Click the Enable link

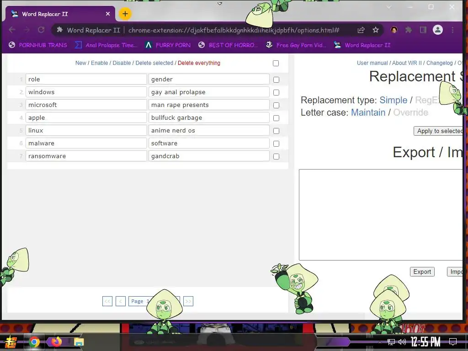coord(99,63)
